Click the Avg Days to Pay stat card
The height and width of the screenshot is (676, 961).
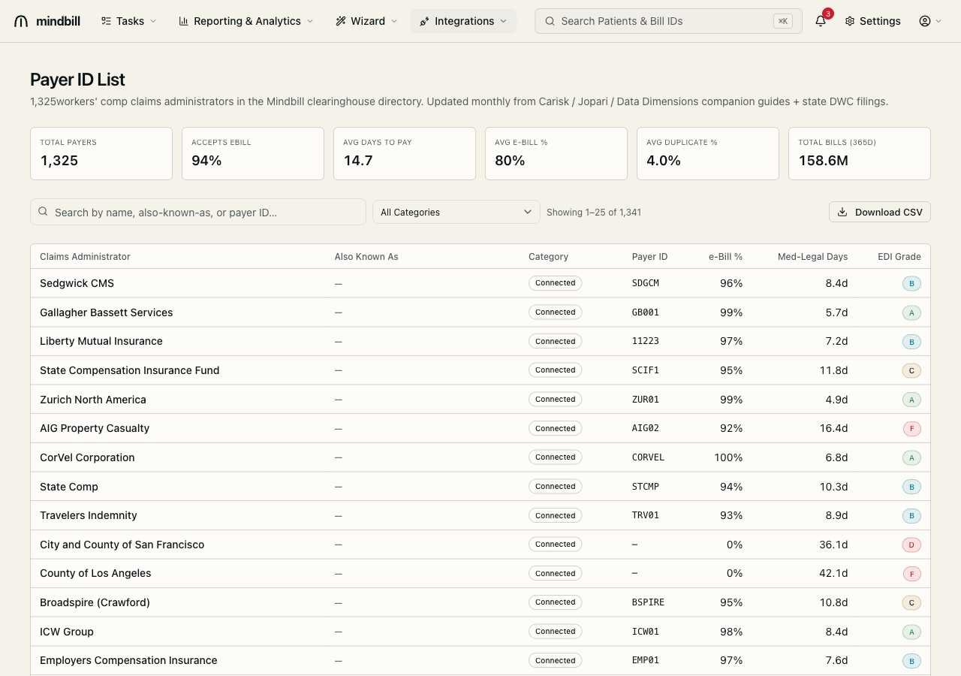(405, 153)
